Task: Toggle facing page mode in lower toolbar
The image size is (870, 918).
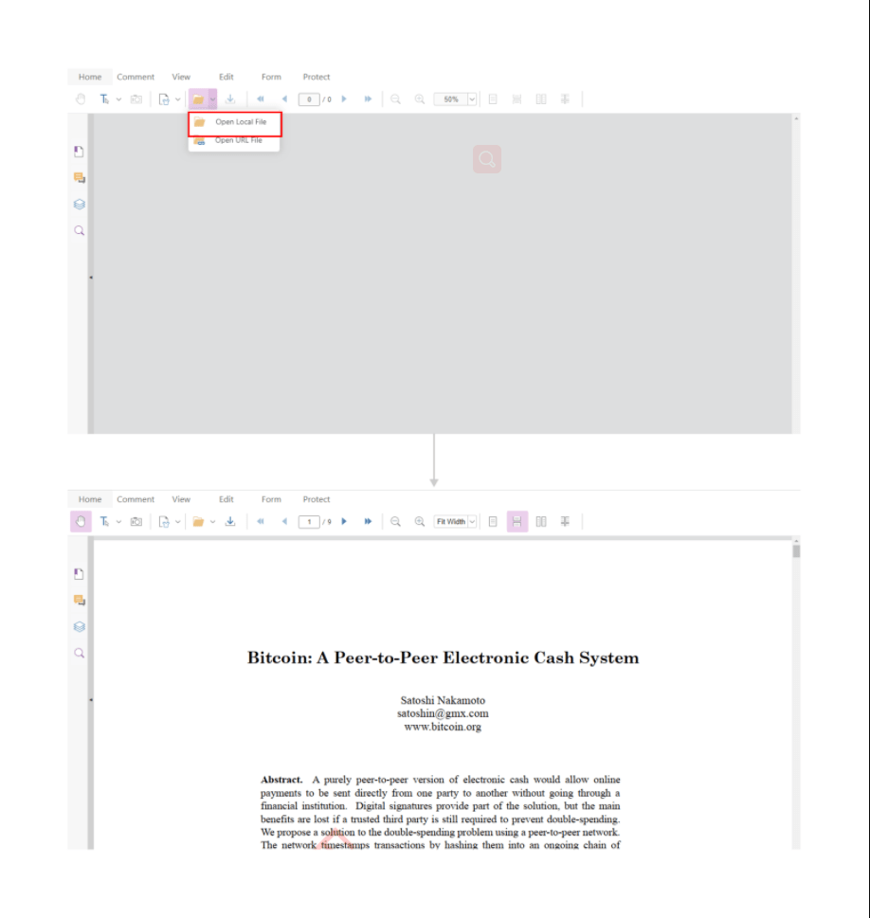Action: (x=541, y=522)
